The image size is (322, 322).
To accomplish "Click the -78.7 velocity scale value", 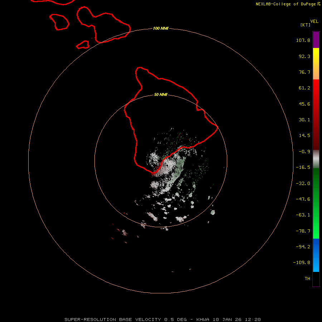I will pos(303,231).
